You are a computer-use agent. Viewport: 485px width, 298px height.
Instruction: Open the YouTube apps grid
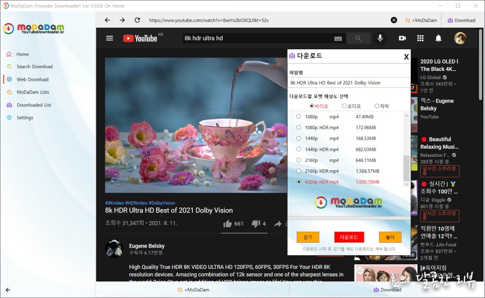click(420, 38)
